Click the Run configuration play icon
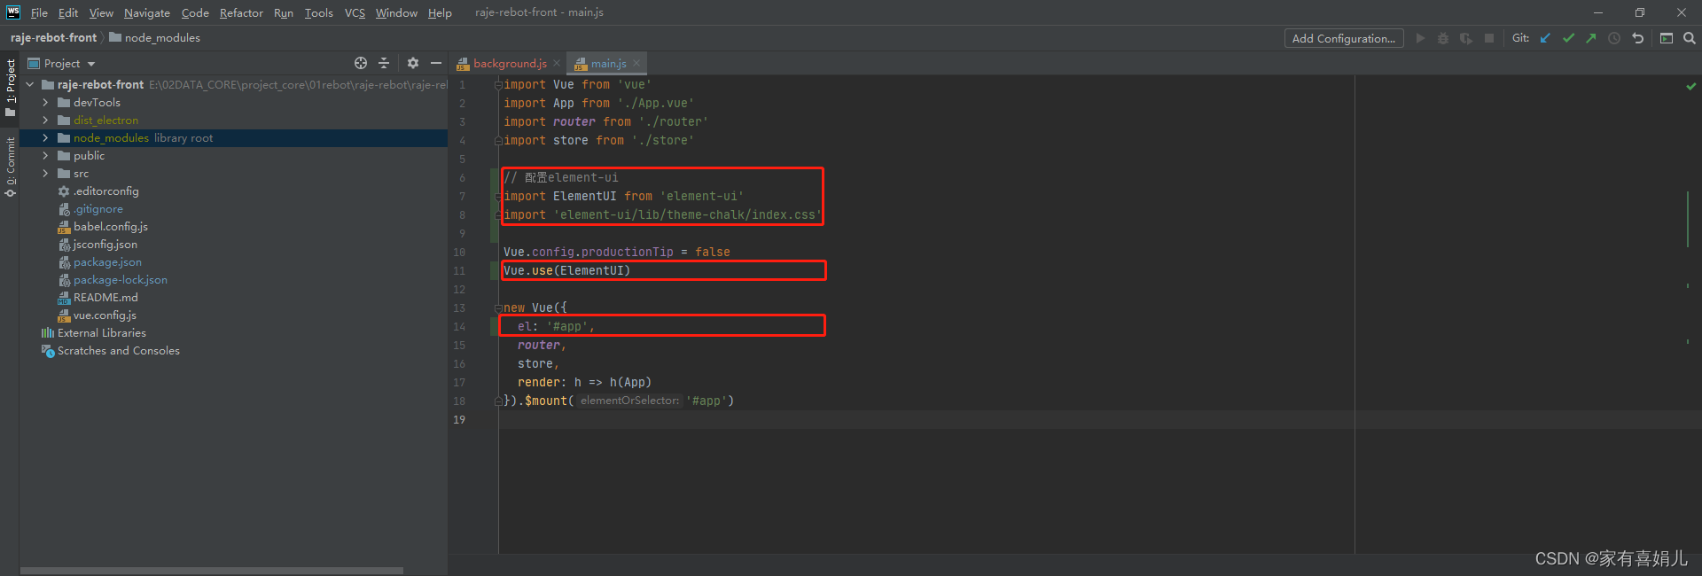The height and width of the screenshot is (576, 1702). click(1420, 38)
